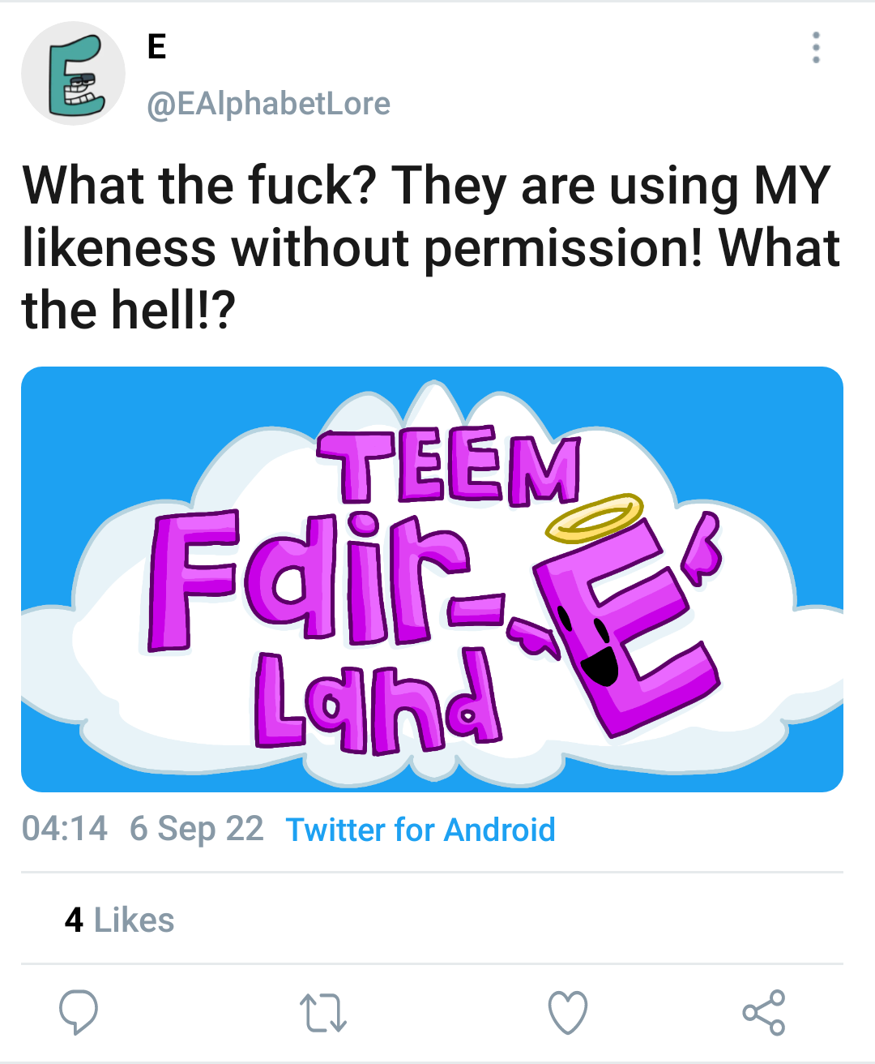The height and width of the screenshot is (1064, 875).
Task: Open the teal E profile avatar
Action: [x=74, y=74]
